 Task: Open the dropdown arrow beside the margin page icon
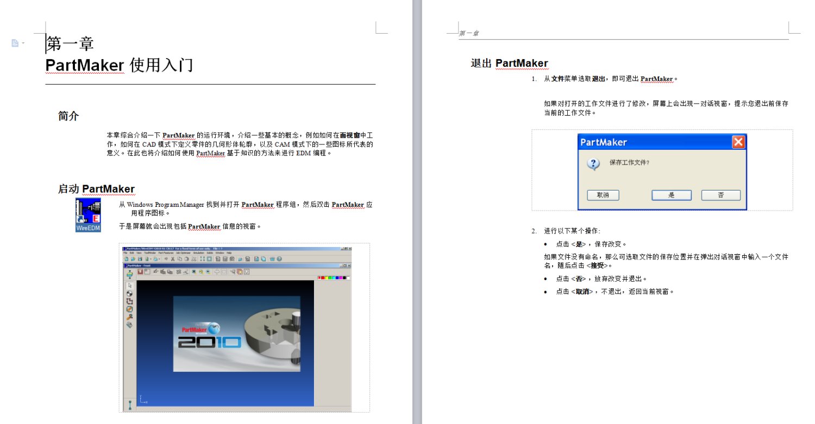click(23, 43)
